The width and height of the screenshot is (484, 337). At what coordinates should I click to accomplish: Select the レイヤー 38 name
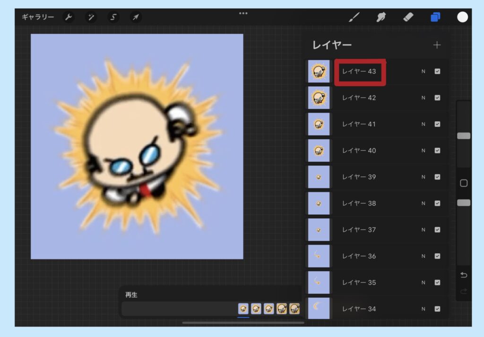point(359,203)
